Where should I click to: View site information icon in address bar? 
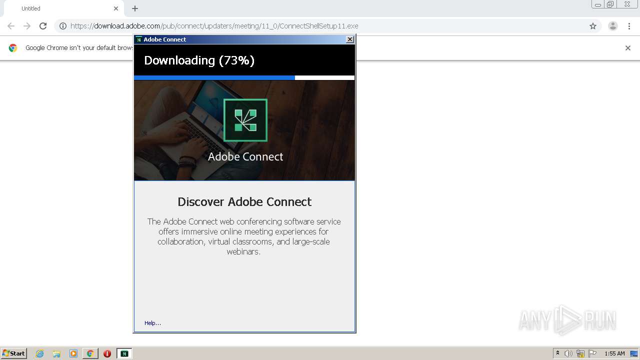click(63, 26)
